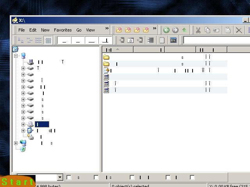Select the highlighted CD drive icon
This screenshot has width=250, height=187.
[x=30, y=124]
